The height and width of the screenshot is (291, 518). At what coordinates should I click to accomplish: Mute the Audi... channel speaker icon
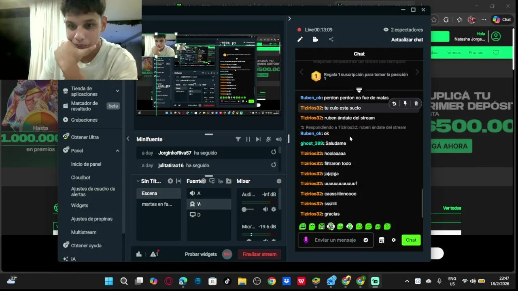click(265, 209)
